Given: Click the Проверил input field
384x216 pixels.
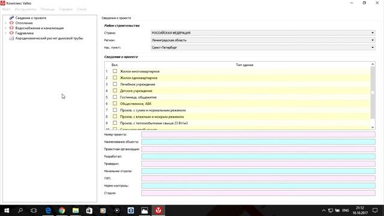Looking at the screenshot, I should click(x=259, y=164).
